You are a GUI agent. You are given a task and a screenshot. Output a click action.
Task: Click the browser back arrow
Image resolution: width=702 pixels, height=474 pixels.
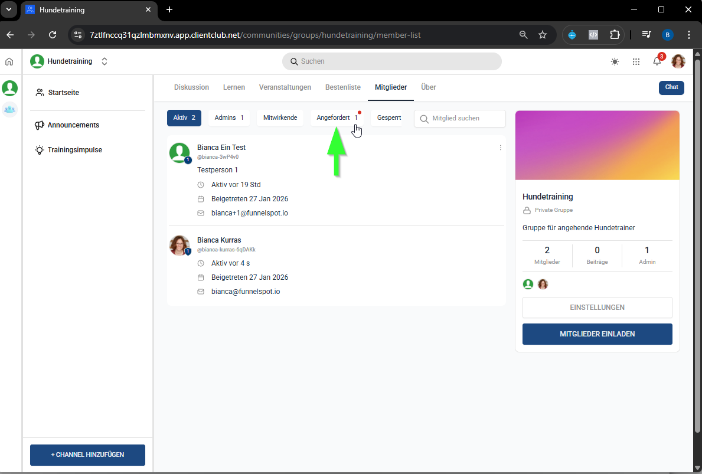(x=10, y=35)
